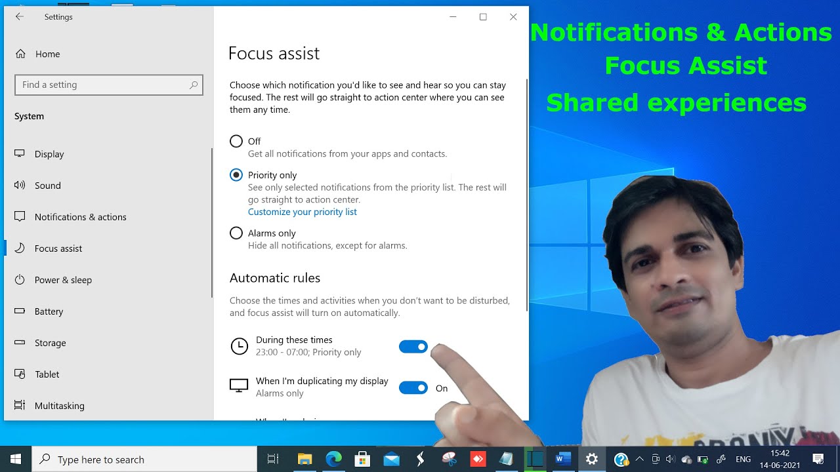840x472 pixels.
Task: Show hidden system tray icons
Action: 640,460
